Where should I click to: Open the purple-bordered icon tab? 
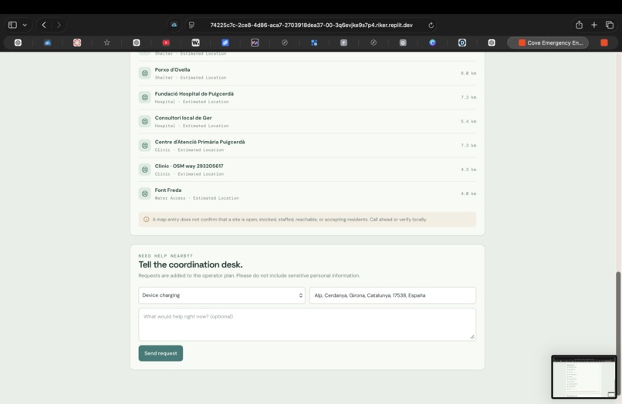tap(255, 43)
